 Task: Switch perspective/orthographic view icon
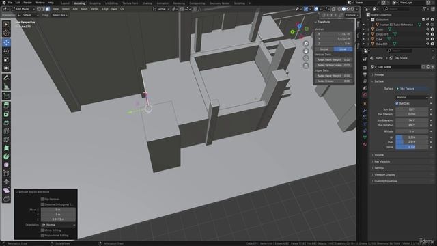point(306,66)
